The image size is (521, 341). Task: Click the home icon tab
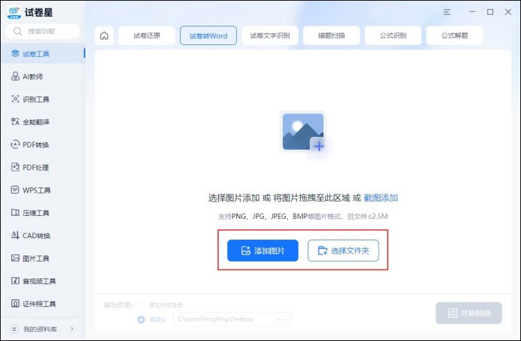pyautogui.click(x=104, y=35)
